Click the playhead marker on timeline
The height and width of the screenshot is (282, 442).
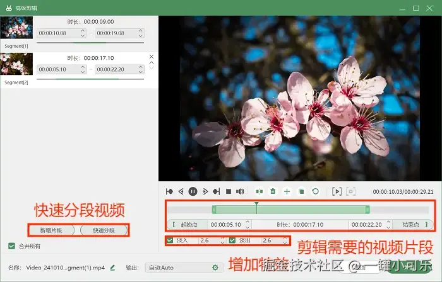(x=256, y=204)
